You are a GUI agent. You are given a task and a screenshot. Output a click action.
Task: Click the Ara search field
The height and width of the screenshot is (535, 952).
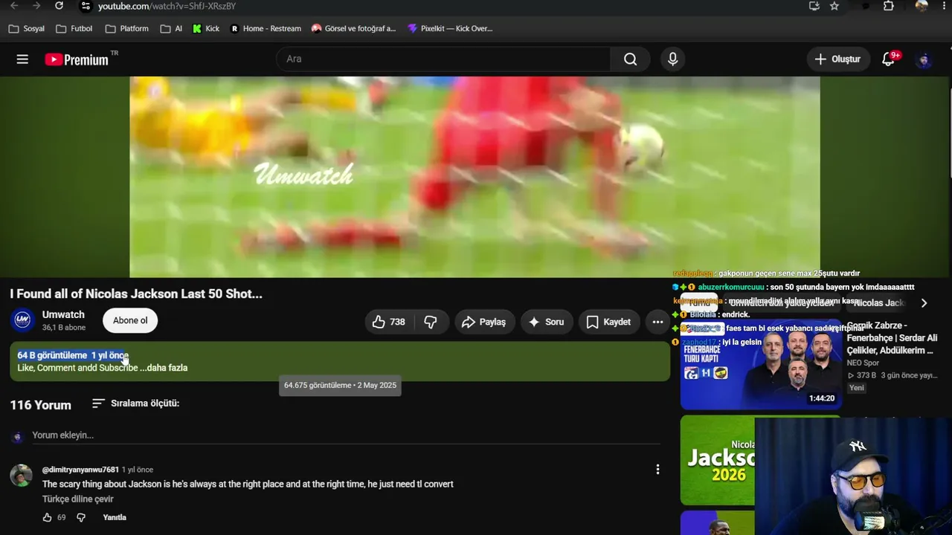point(443,59)
